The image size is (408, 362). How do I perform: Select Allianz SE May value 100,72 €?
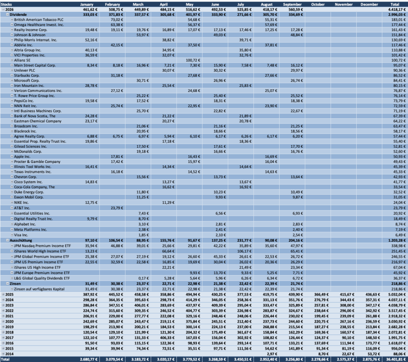[x=193, y=60]
